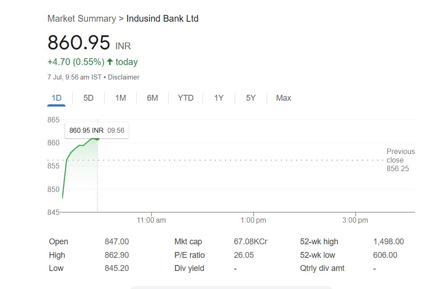
Task: Click the Market Summary breadcrumb
Action: 81,19
